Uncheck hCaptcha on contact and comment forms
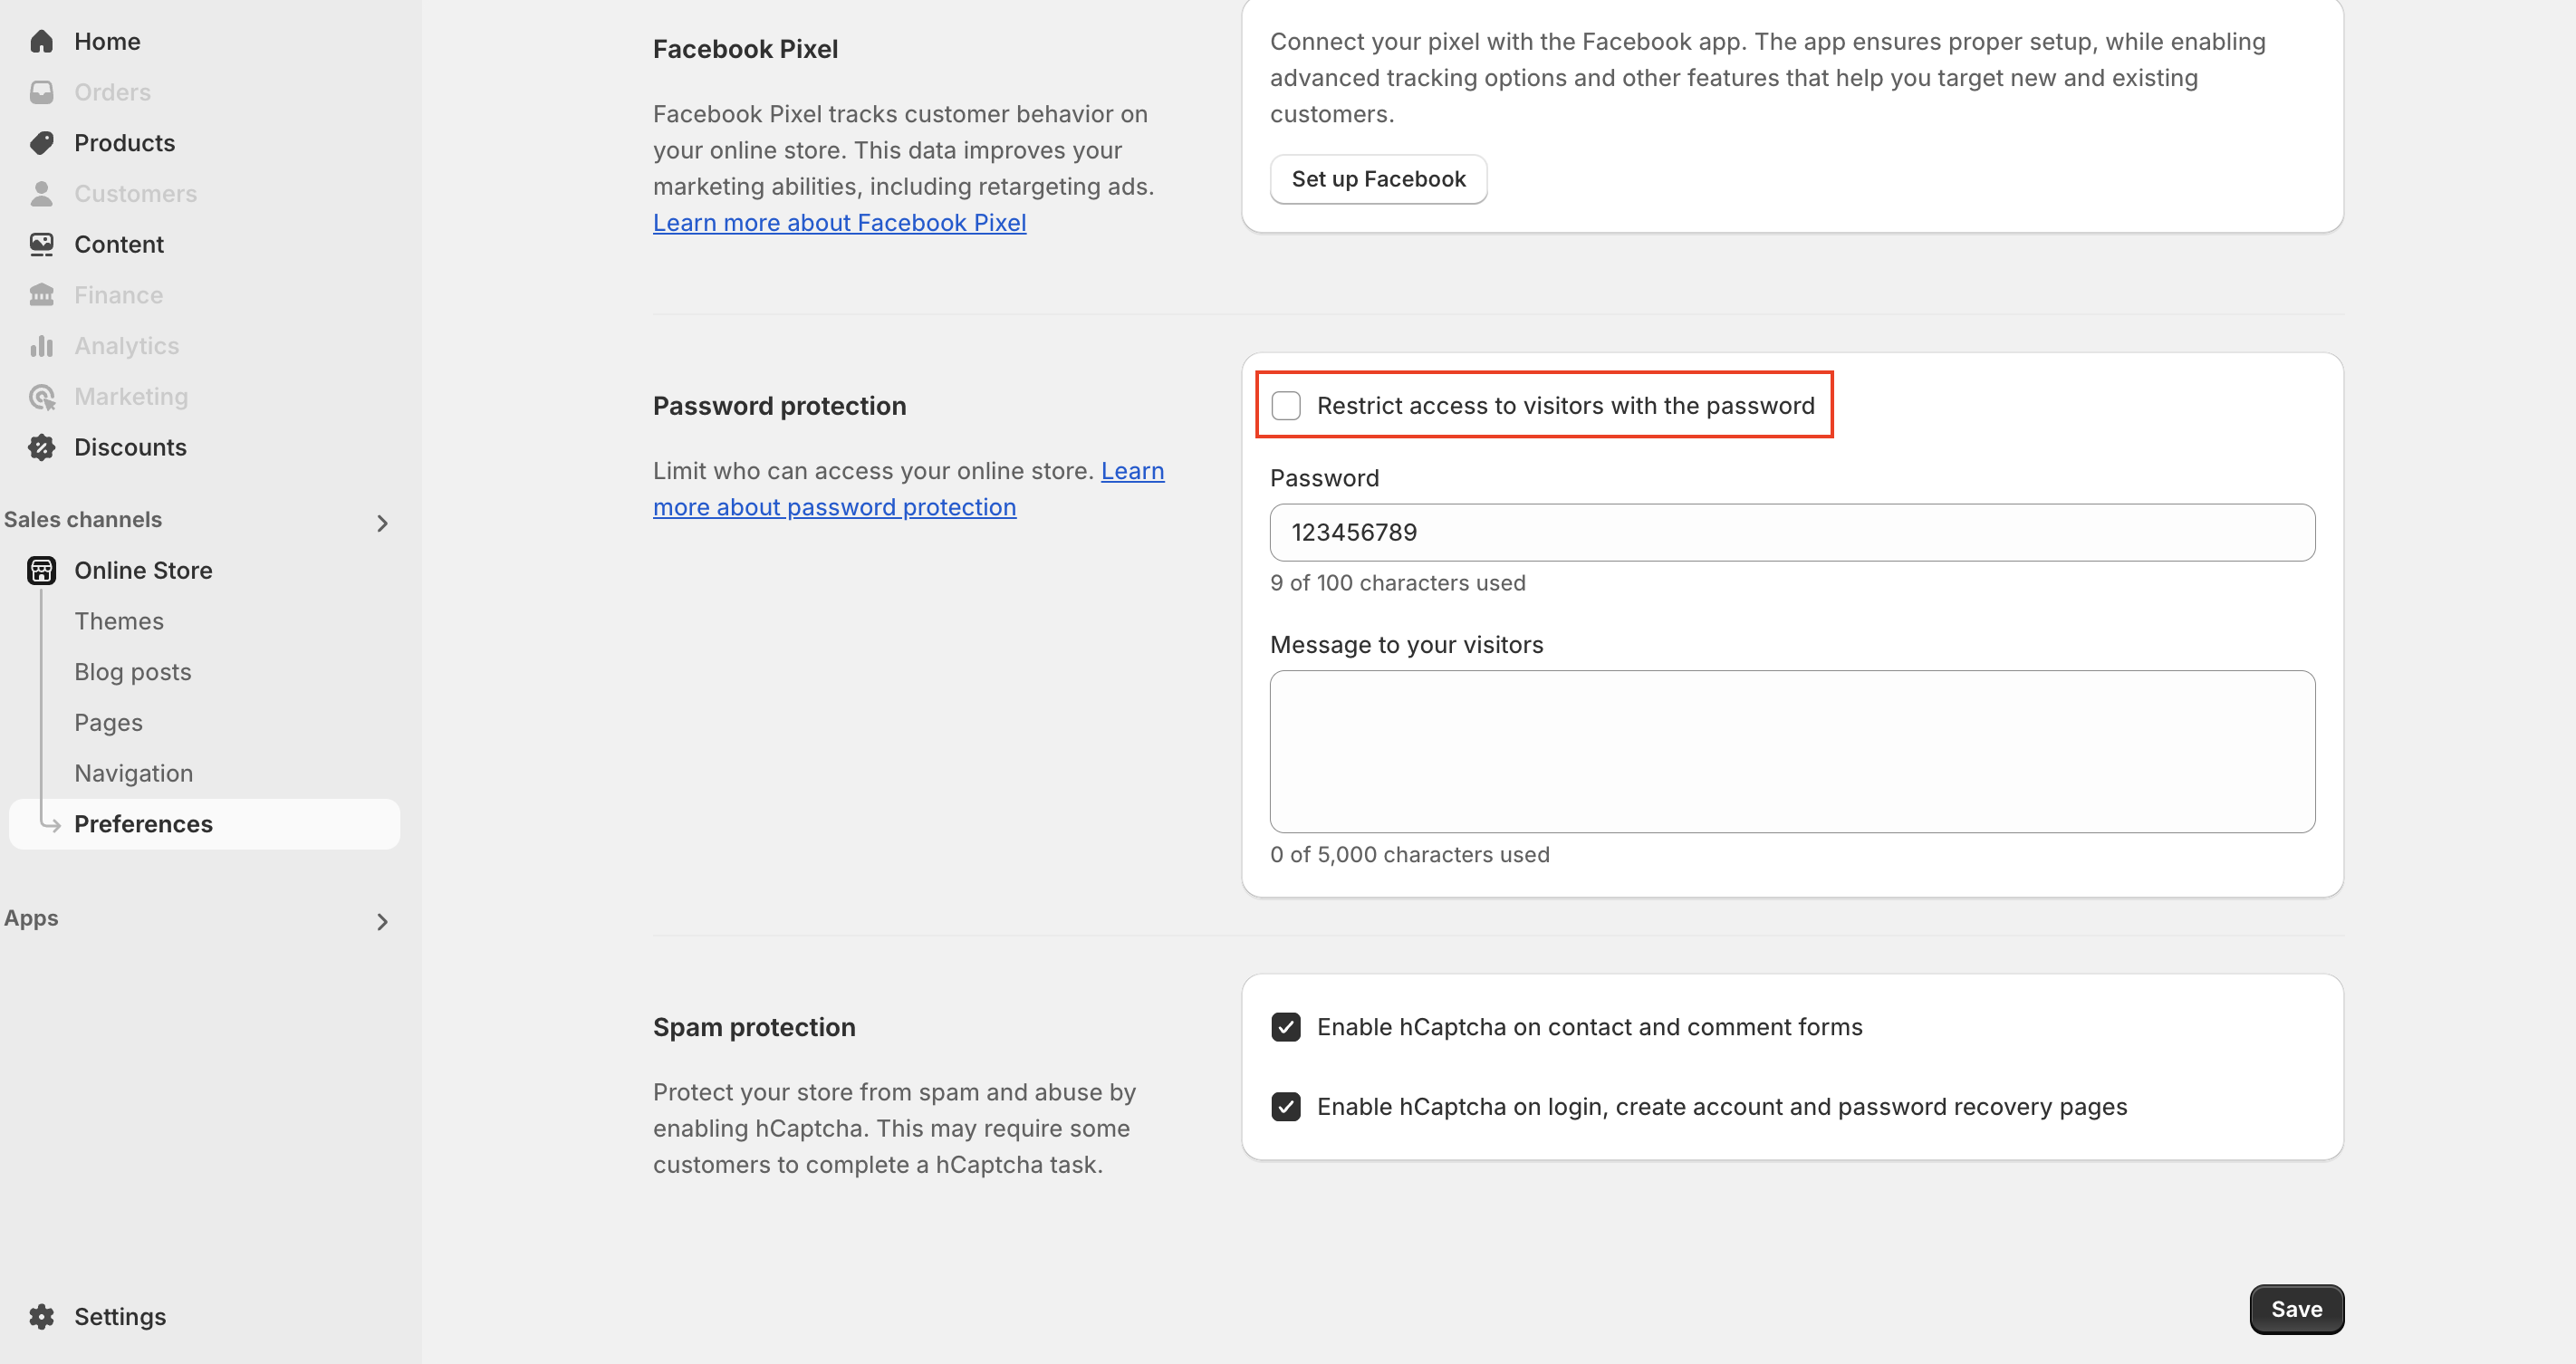The height and width of the screenshot is (1364, 2576). pyautogui.click(x=1286, y=1027)
